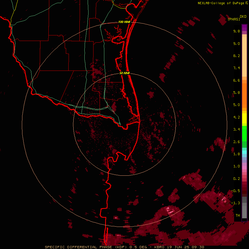Pick the yellow color bar segment
The image size is (249, 249).
[244, 118]
